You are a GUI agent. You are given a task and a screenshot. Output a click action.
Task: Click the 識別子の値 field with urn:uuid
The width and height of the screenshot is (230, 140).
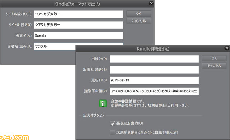154,91
